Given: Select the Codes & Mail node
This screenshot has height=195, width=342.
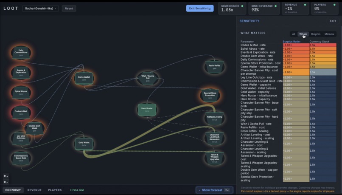Looking at the screenshot, I should [21, 113].
